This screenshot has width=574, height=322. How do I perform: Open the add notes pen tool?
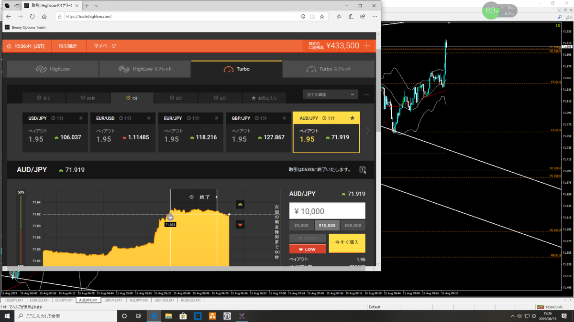pos(351,16)
